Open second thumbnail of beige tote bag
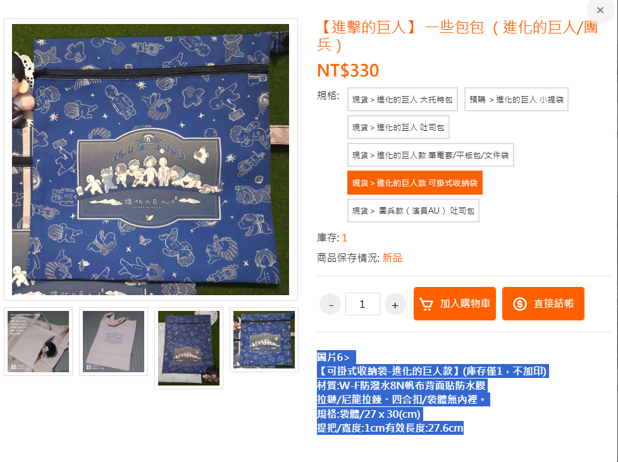 (x=113, y=341)
